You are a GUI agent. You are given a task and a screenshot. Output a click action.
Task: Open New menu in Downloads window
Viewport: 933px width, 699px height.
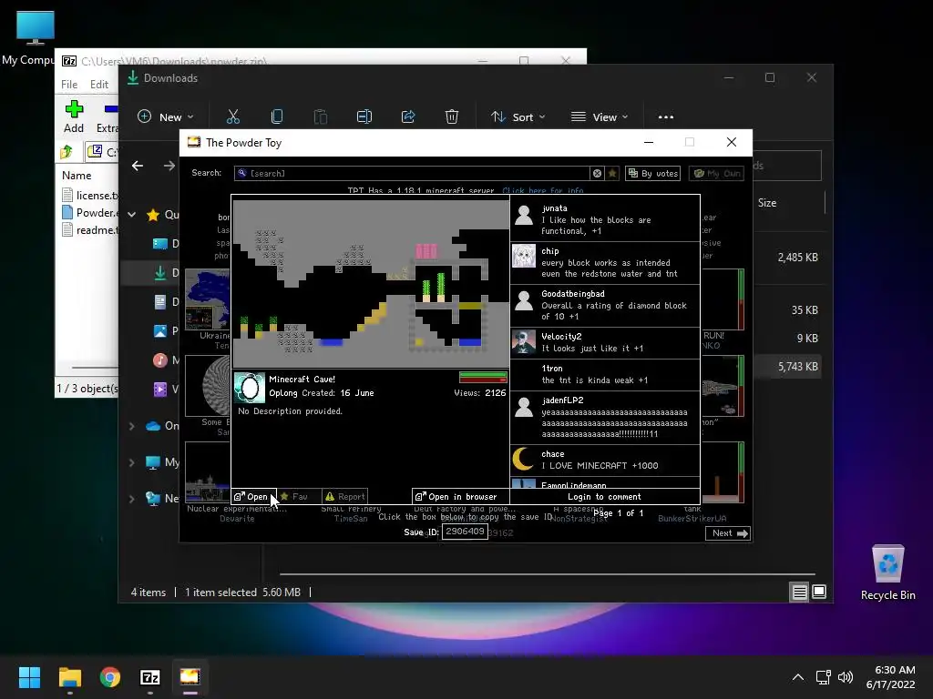[x=165, y=117]
